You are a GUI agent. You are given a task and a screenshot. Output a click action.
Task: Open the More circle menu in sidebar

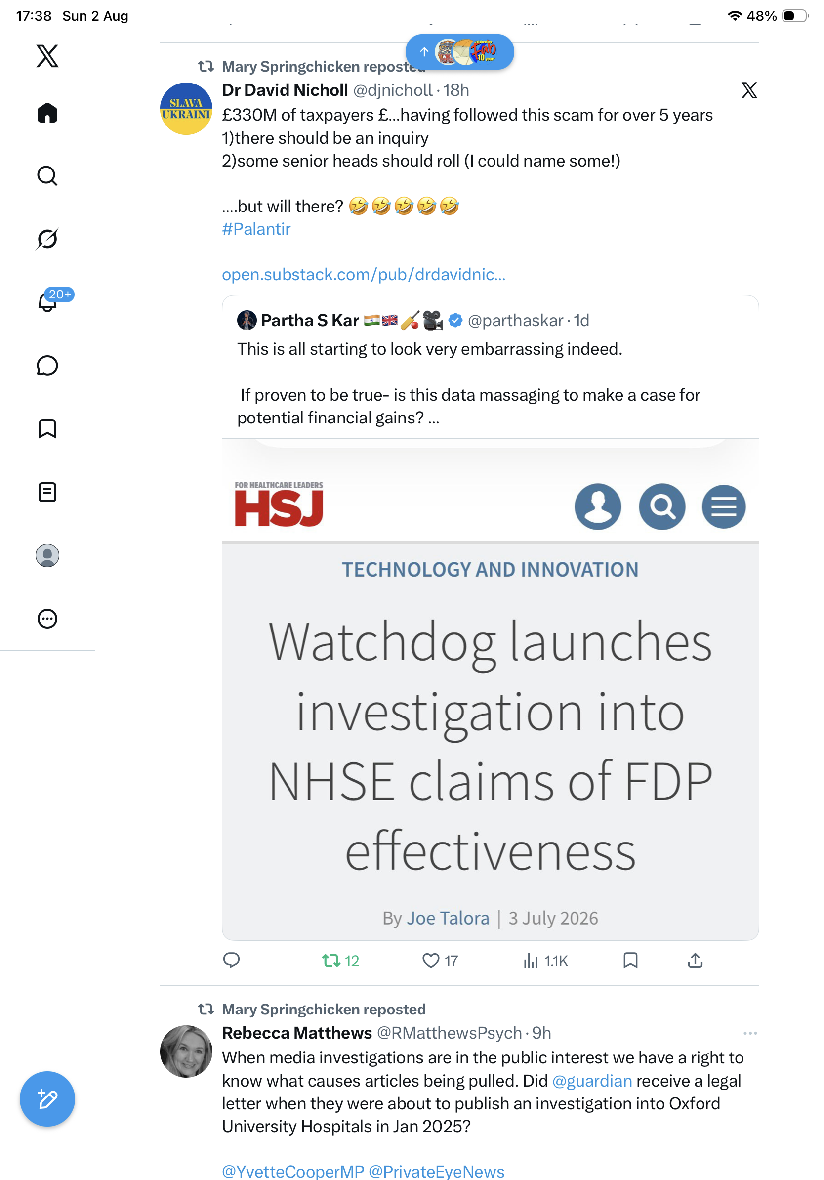(47, 618)
